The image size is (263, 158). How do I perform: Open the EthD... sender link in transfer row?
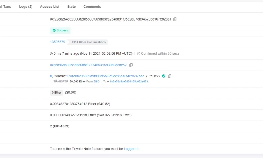pos(98,81)
